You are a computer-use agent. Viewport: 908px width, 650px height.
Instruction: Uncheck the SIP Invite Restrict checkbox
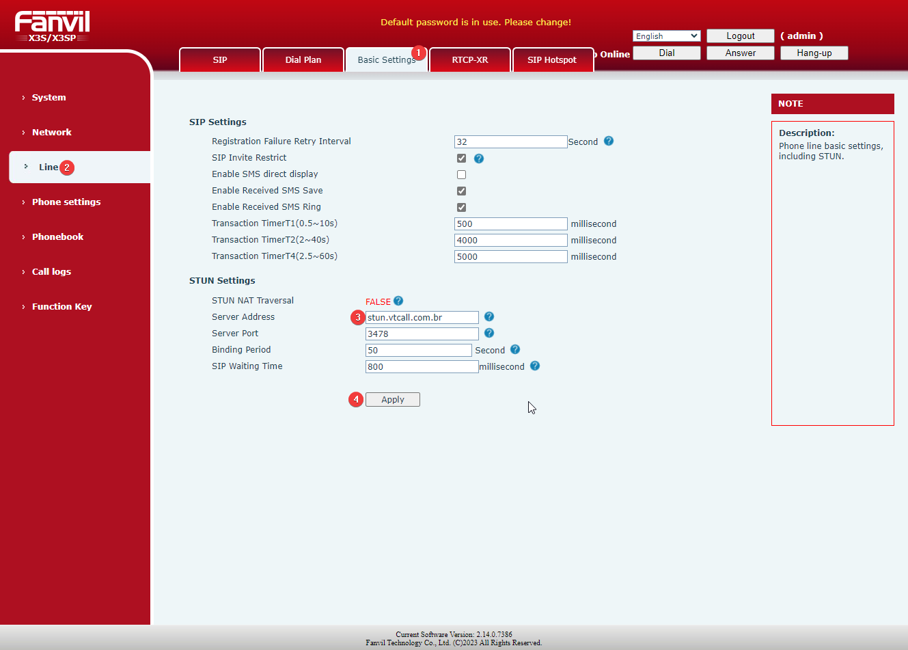click(x=462, y=158)
